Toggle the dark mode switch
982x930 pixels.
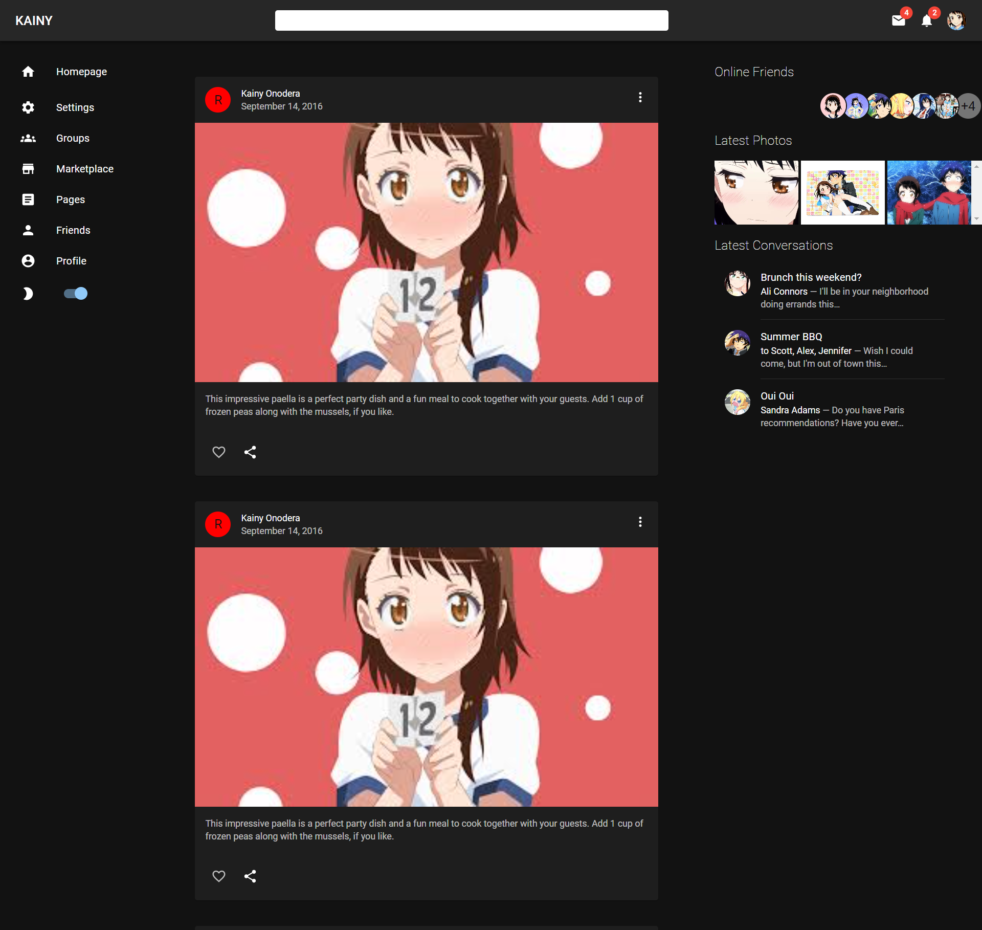[x=76, y=294]
